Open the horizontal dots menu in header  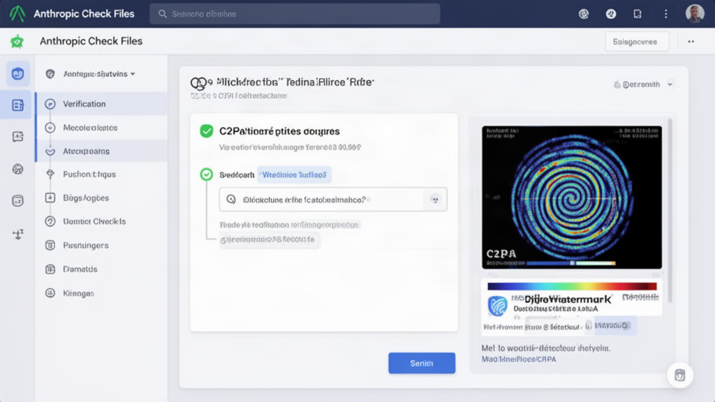click(x=691, y=41)
